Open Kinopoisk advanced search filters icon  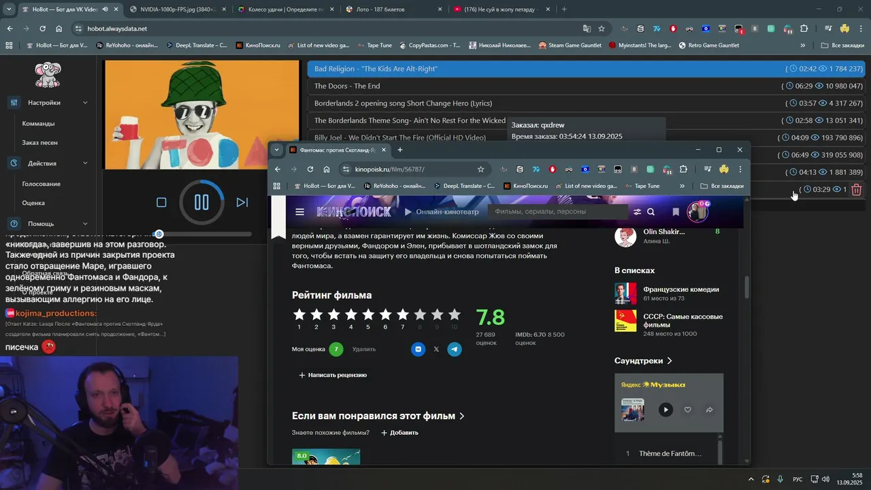[x=637, y=212]
